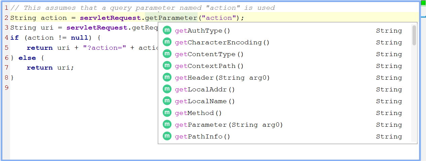
Task: Click the method icon beside getLocalName()
Action: tap(167, 101)
